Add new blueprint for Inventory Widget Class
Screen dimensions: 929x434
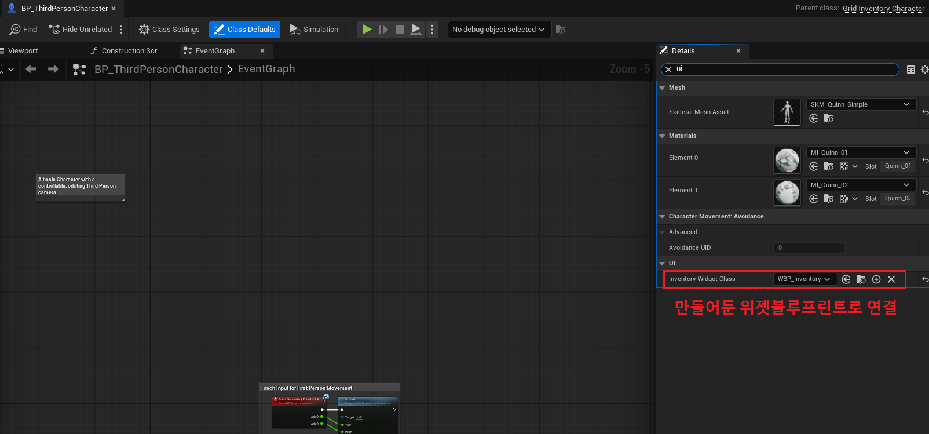876,279
